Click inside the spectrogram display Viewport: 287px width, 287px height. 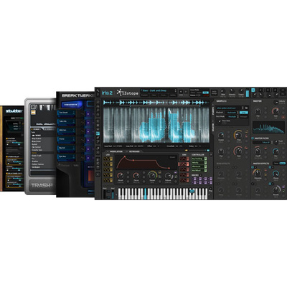[156, 125]
